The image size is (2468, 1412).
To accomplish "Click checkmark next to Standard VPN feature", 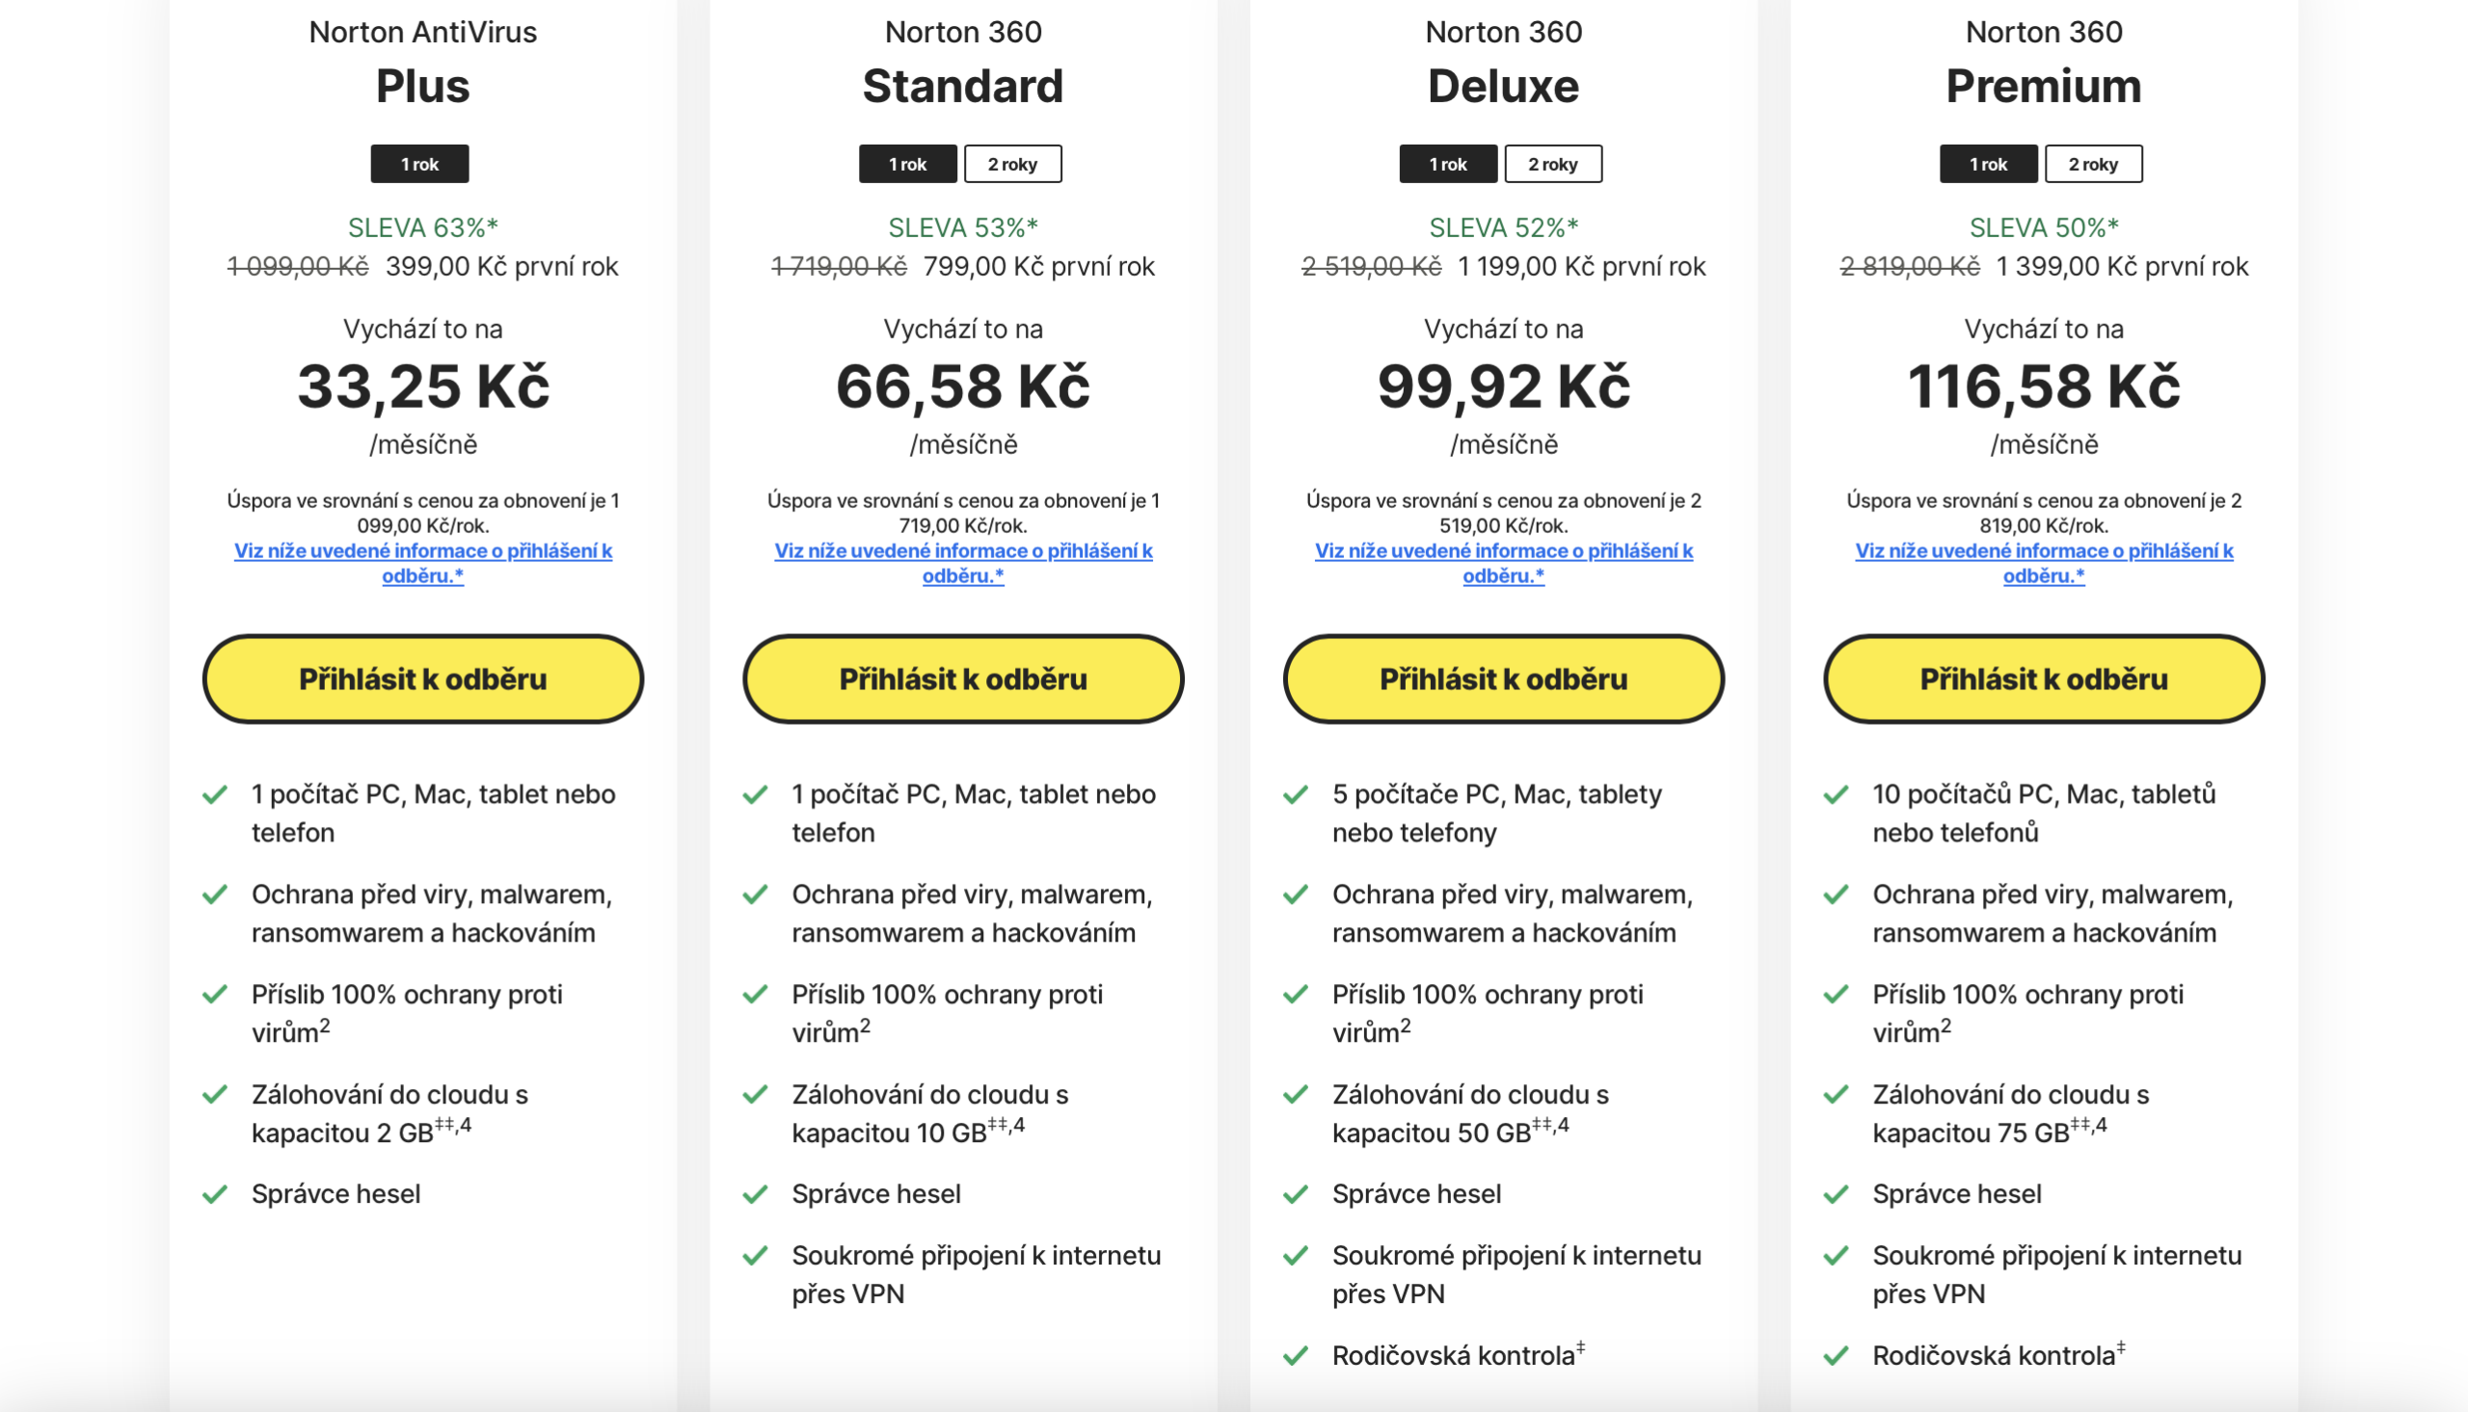I will pos(755,1256).
